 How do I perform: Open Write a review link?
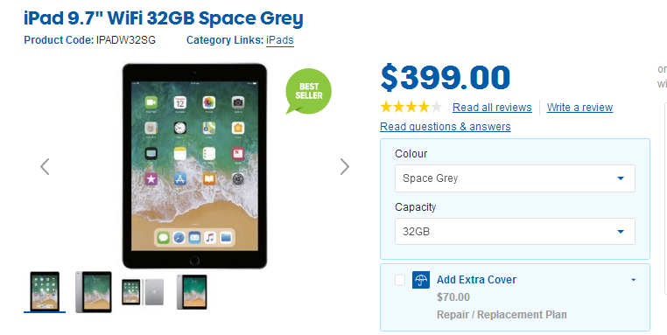(579, 107)
